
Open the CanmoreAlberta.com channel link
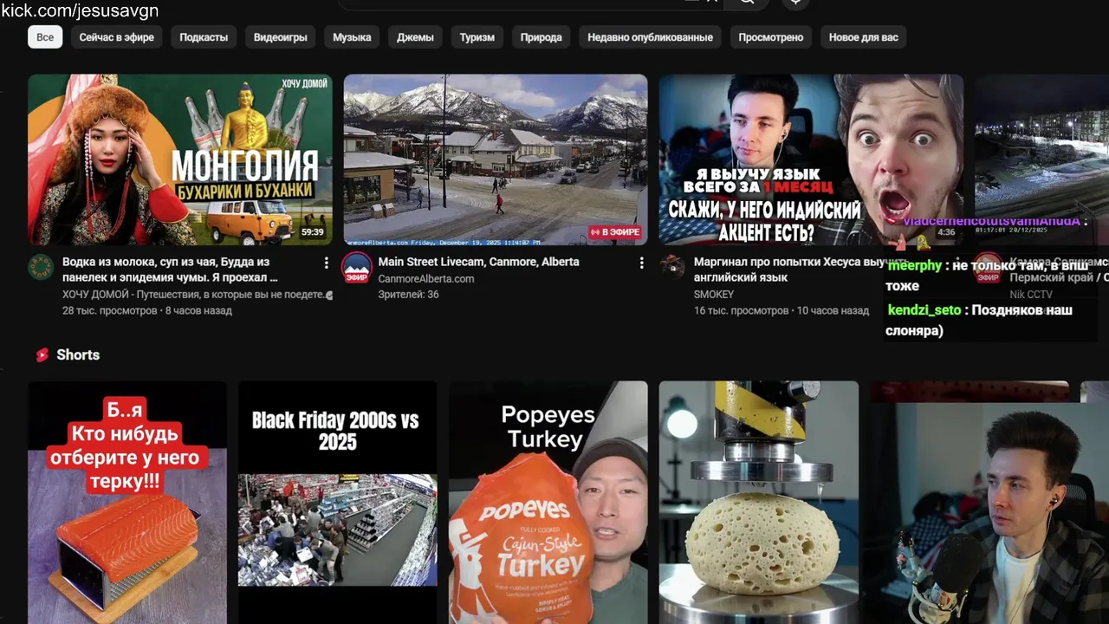pyautogui.click(x=425, y=279)
